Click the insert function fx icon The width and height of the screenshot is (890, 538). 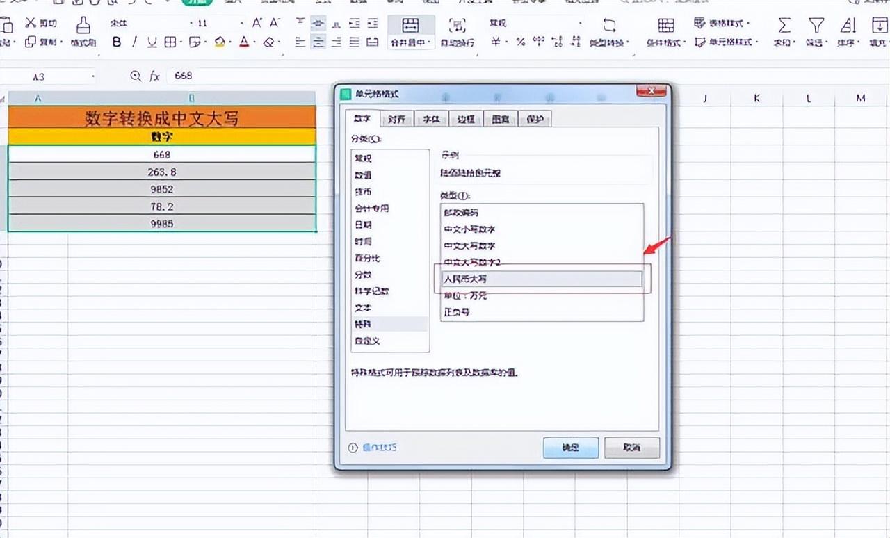point(154,76)
